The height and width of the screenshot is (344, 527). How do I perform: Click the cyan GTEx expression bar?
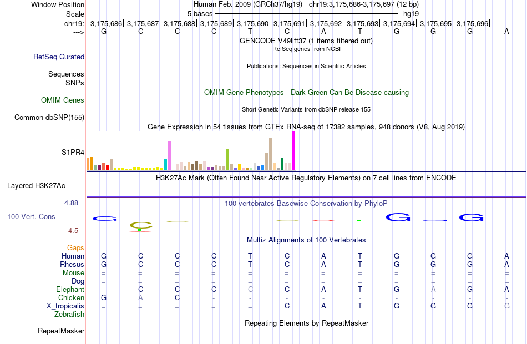(166, 165)
